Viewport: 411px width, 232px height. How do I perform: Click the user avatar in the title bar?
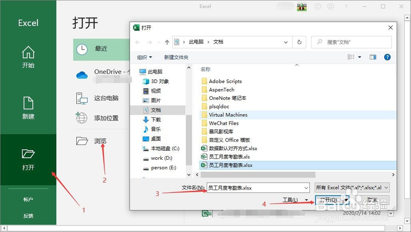(302, 7)
